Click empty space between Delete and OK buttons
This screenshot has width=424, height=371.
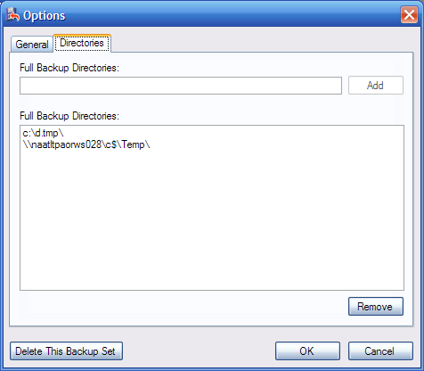tap(199, 351)
